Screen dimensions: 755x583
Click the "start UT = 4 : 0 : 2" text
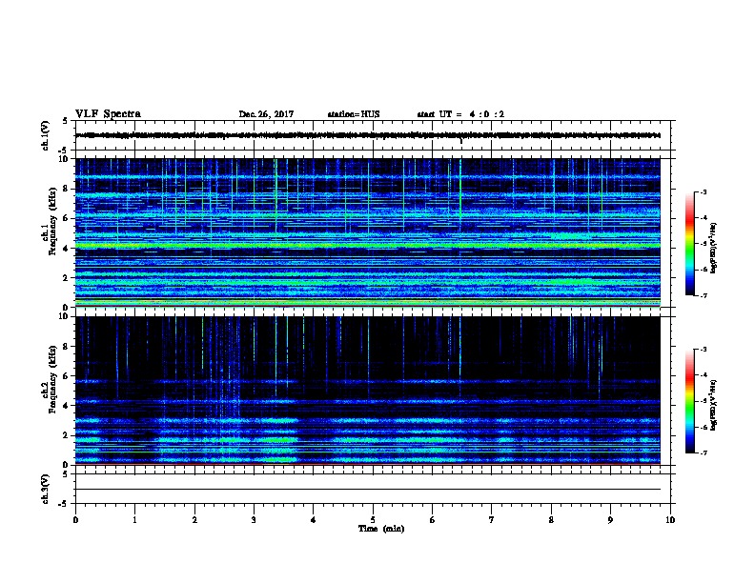tap(460, 114)
